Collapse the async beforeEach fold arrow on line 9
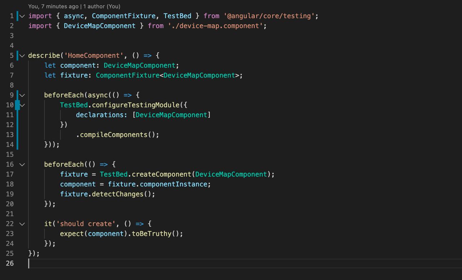Image resolution: width=462 pixels, height=280 pixels. (x=22, y=95)
